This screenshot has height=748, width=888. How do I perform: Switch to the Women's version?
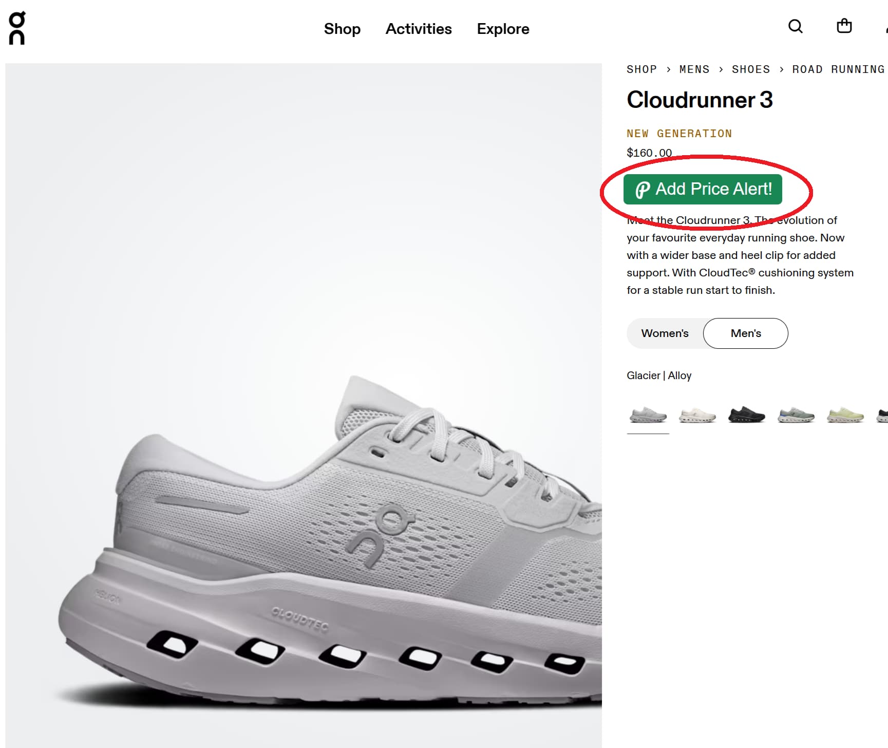[x=665, y=333]
